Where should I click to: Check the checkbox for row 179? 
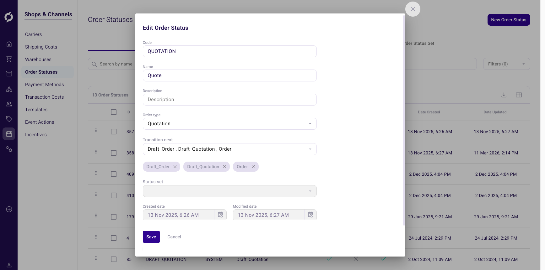click(x=114, y=217)
